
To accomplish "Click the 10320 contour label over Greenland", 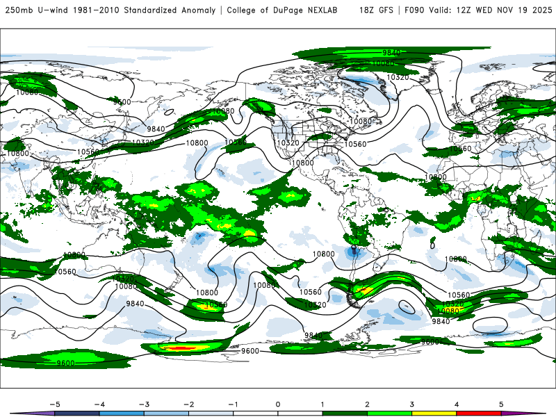I will 398,77.
